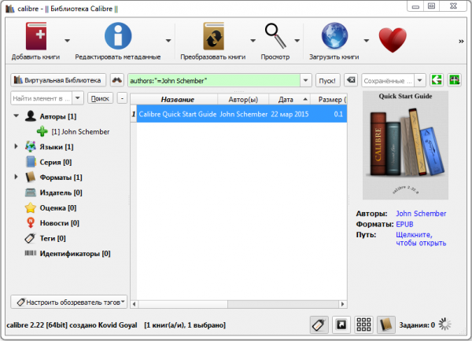The height and width of the screenshot is (341, 472).
Task: Open the search history dropdown
Action: pos(305,80)
